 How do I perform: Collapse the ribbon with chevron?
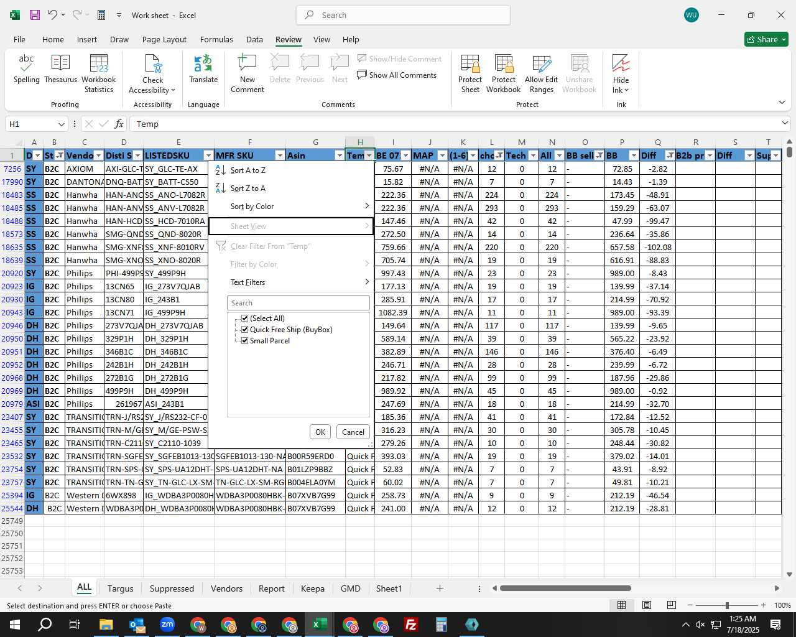tap(782, 102)
